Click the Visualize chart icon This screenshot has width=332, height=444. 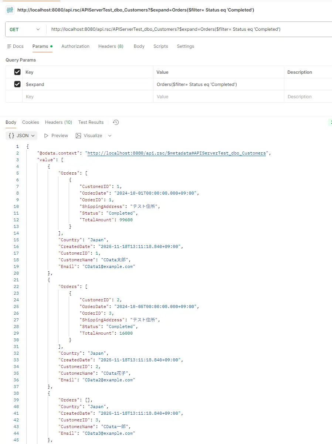coord(78,136)
